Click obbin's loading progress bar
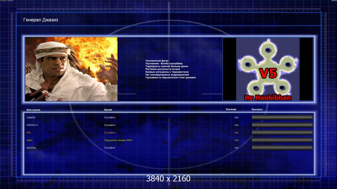 click(x=282, y=140)
